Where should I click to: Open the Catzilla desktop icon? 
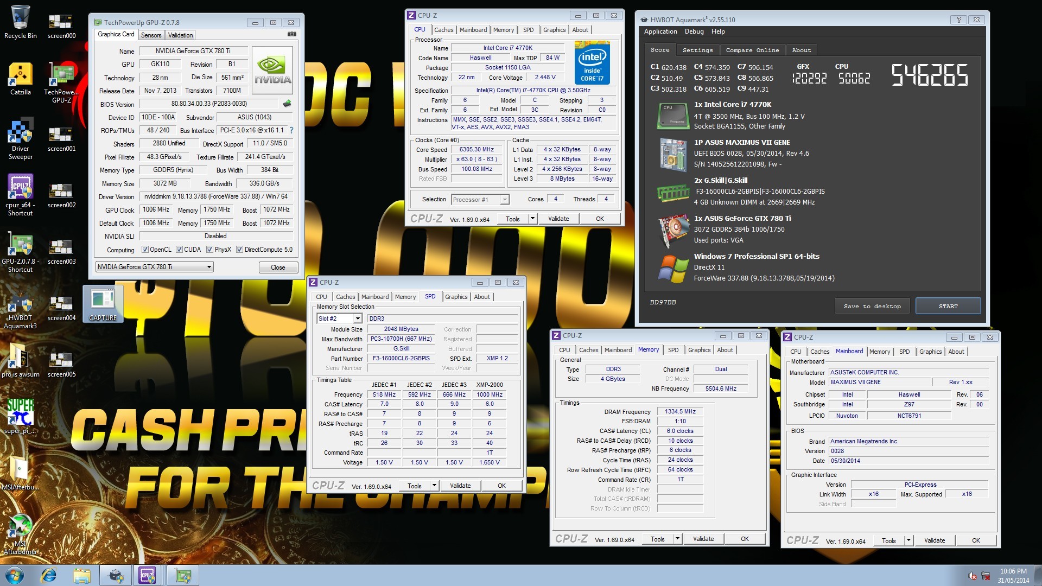[x=21, y=79]
